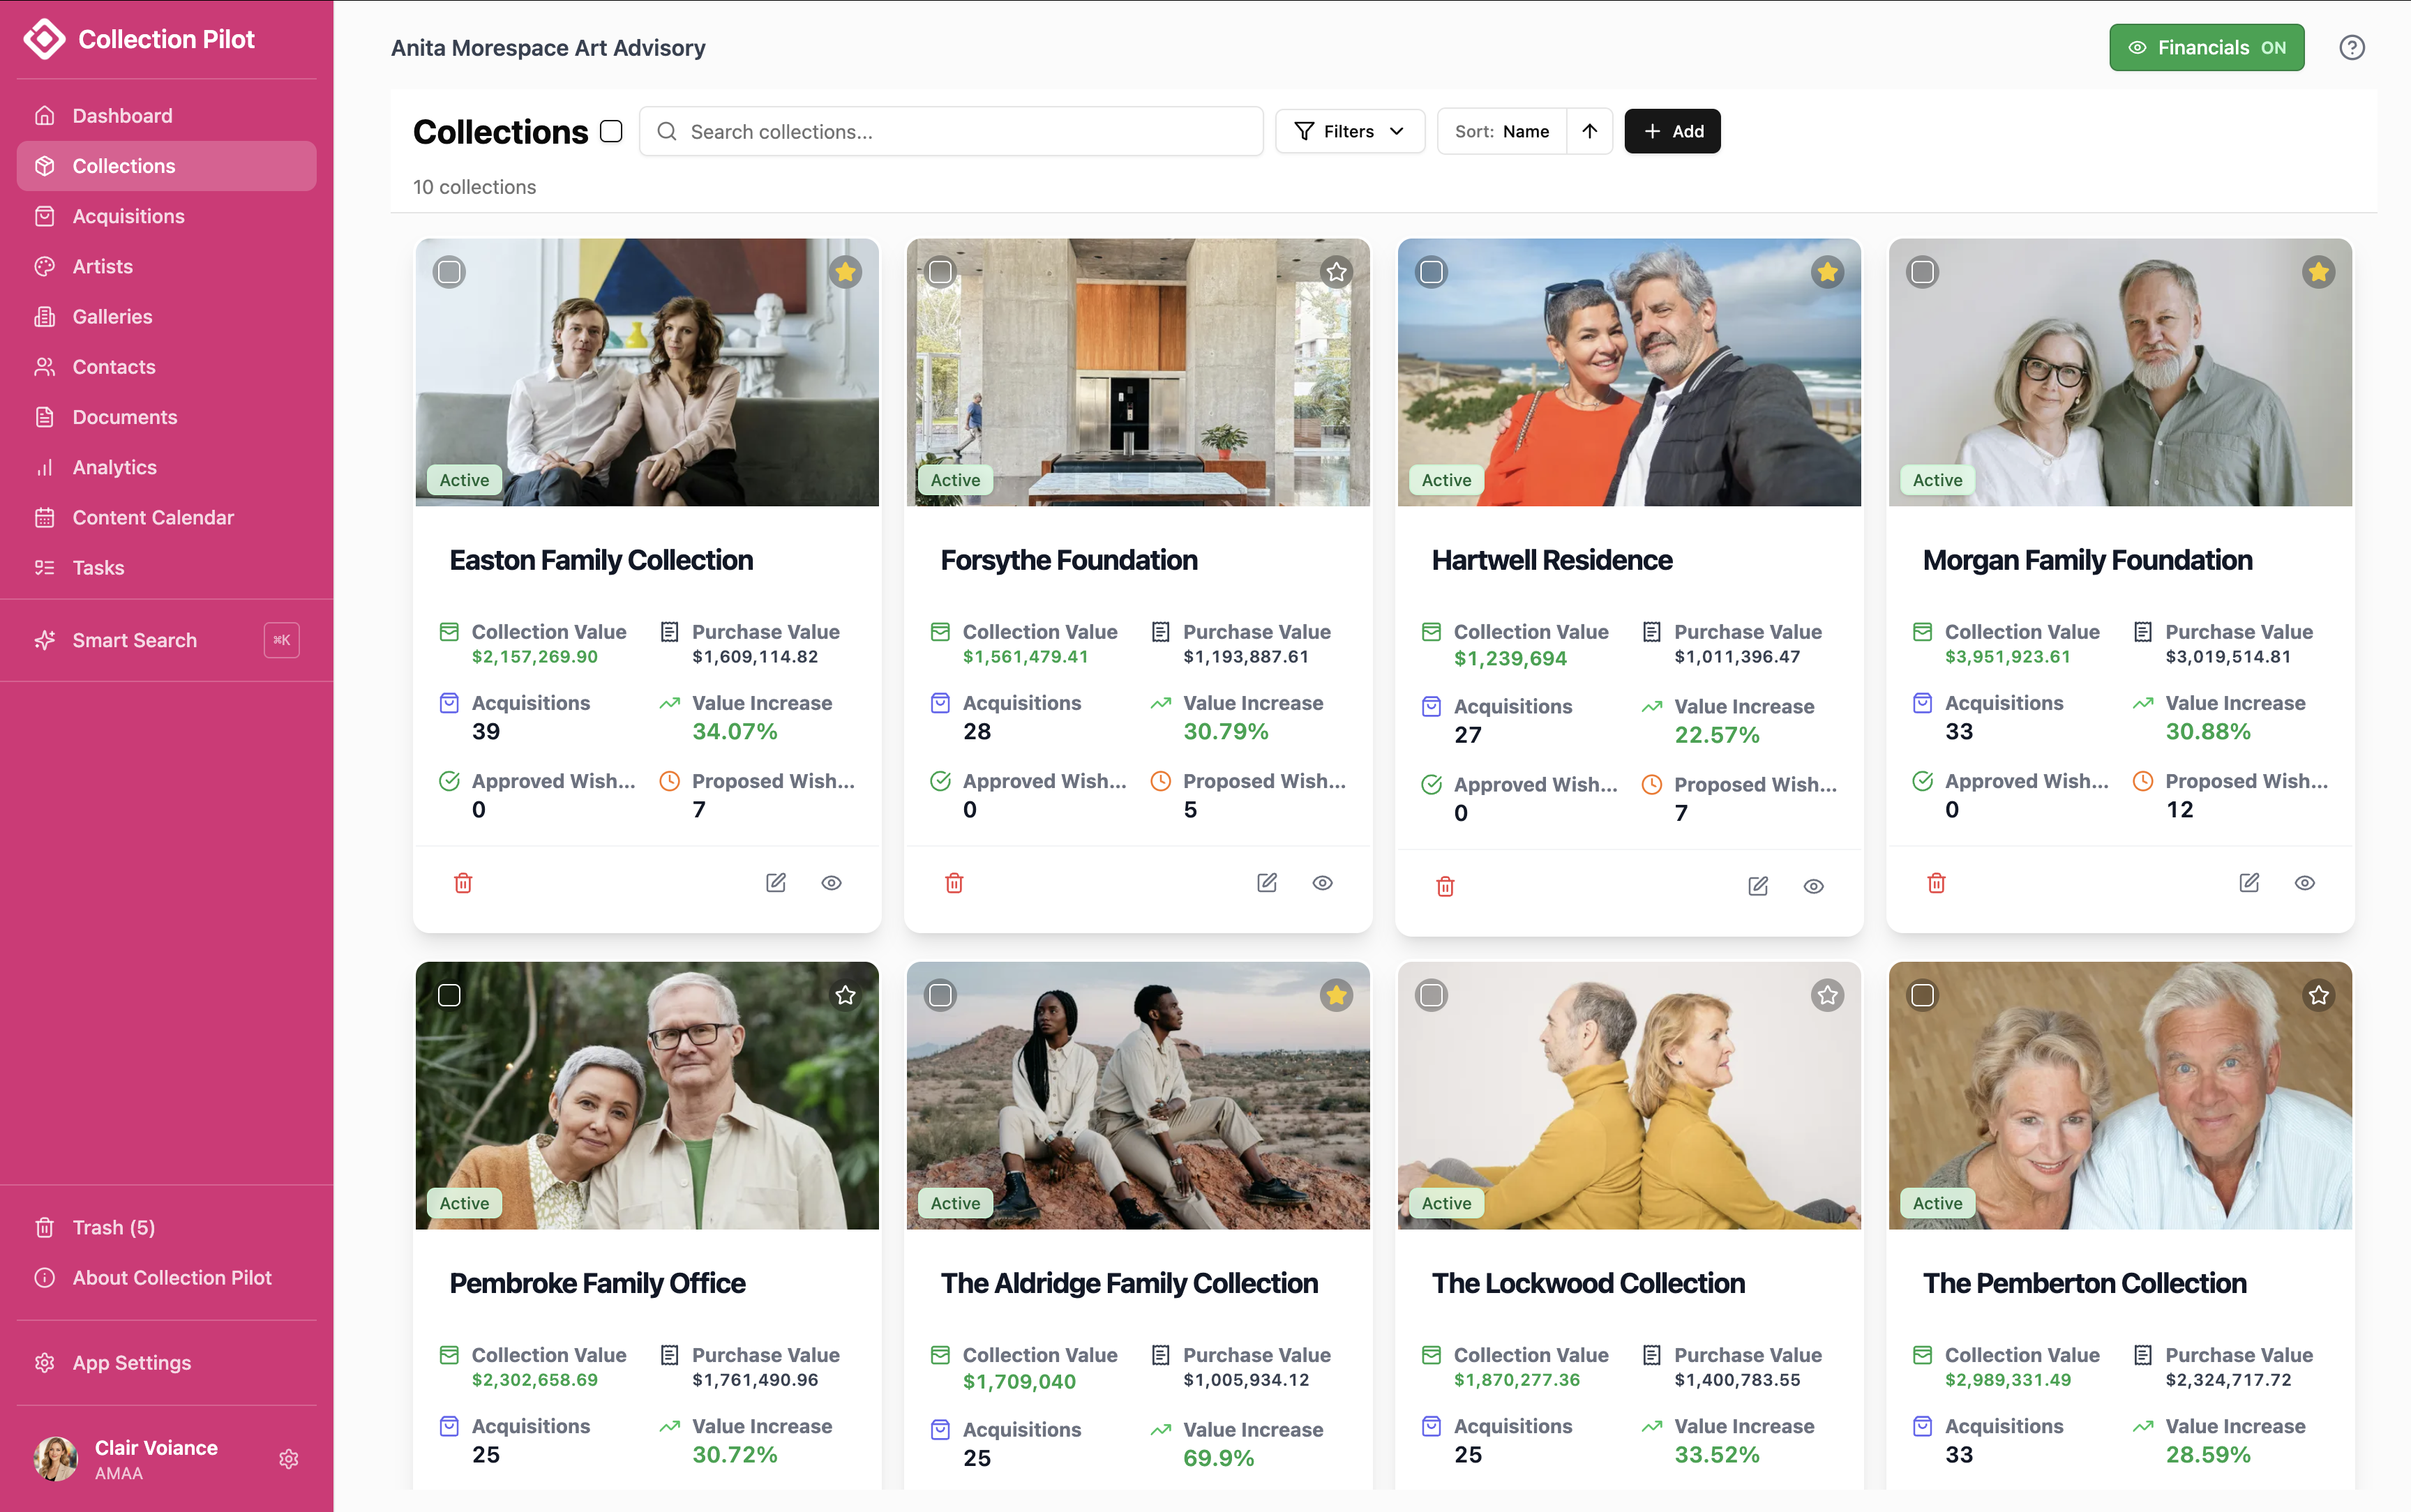Navigate to Artists section
Screen dimensions: 2411x1512
166,266
